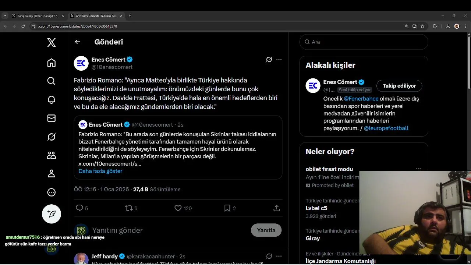Go back with browser back arrow
Image resolution: width=471 pixels, height=265 pixels.
5,26
